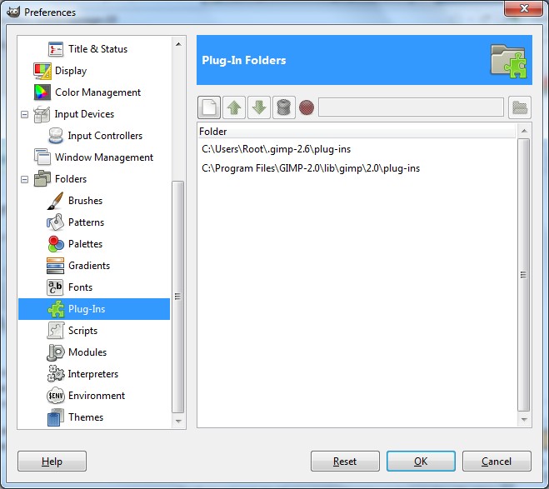Click the Modules bolt icon

click(55, 352)
